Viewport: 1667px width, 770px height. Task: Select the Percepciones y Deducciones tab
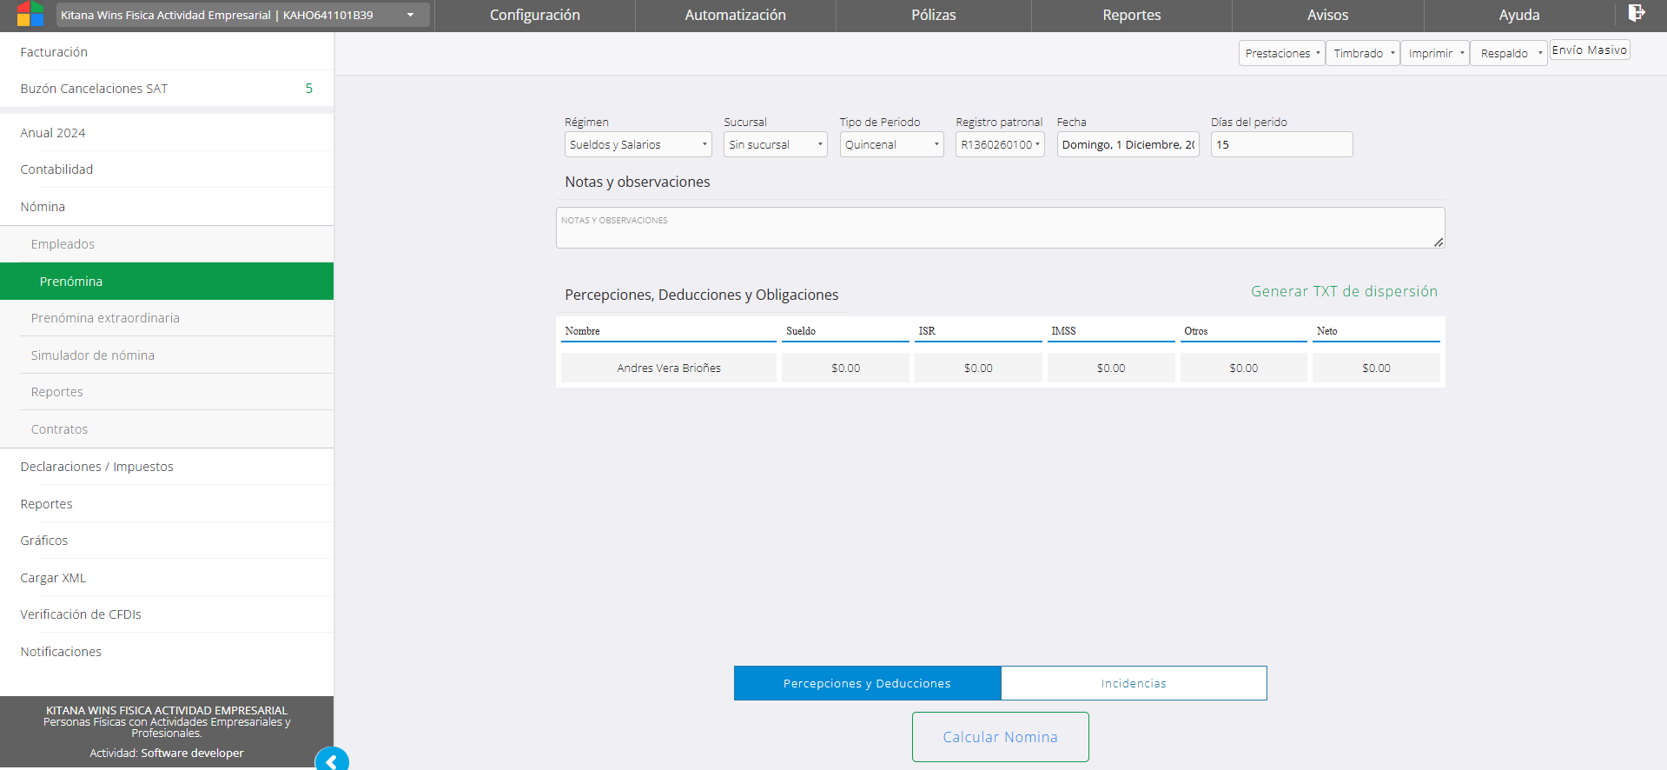tap(867, 683)
